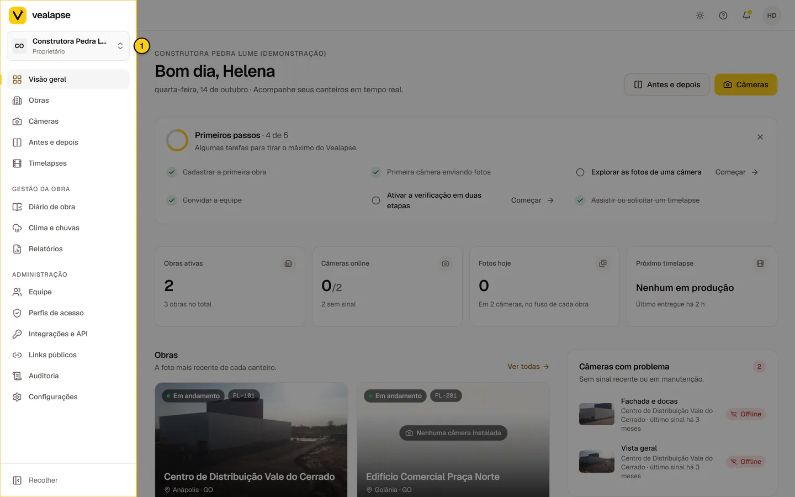Image resolution: width=795 pixels, height=497 pixels.
Task: Toggle the light/dark theme sun icon
Action: [700, 15]
